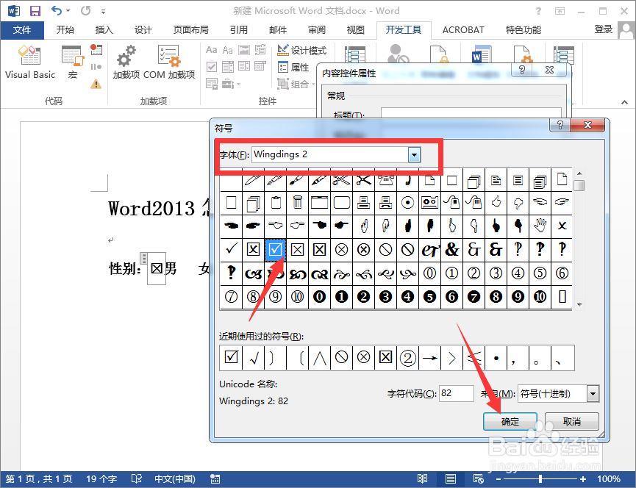Click the checkbox control before 男
The image size is (636, 488).
[x=157, y=268]
